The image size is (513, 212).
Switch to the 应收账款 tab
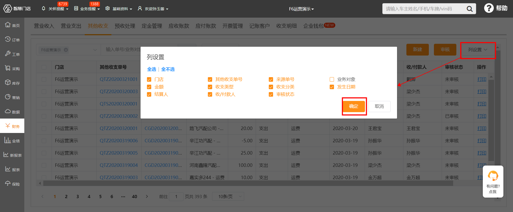pos(179,26)
